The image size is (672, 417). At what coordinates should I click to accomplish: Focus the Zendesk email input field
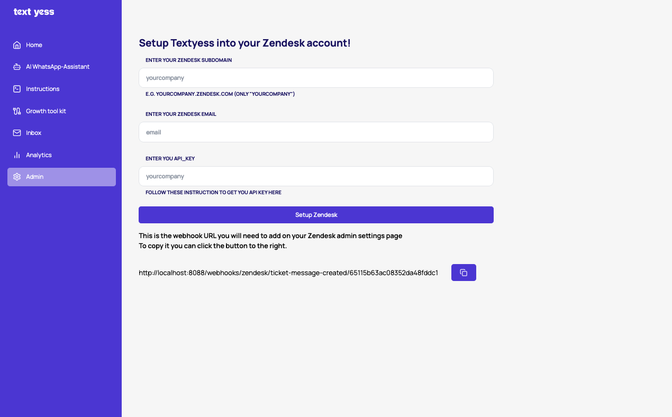(316, 132)
